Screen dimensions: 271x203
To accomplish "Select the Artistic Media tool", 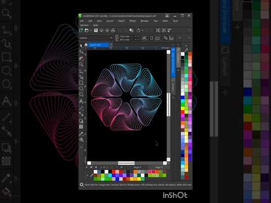I will coord(81,77).
